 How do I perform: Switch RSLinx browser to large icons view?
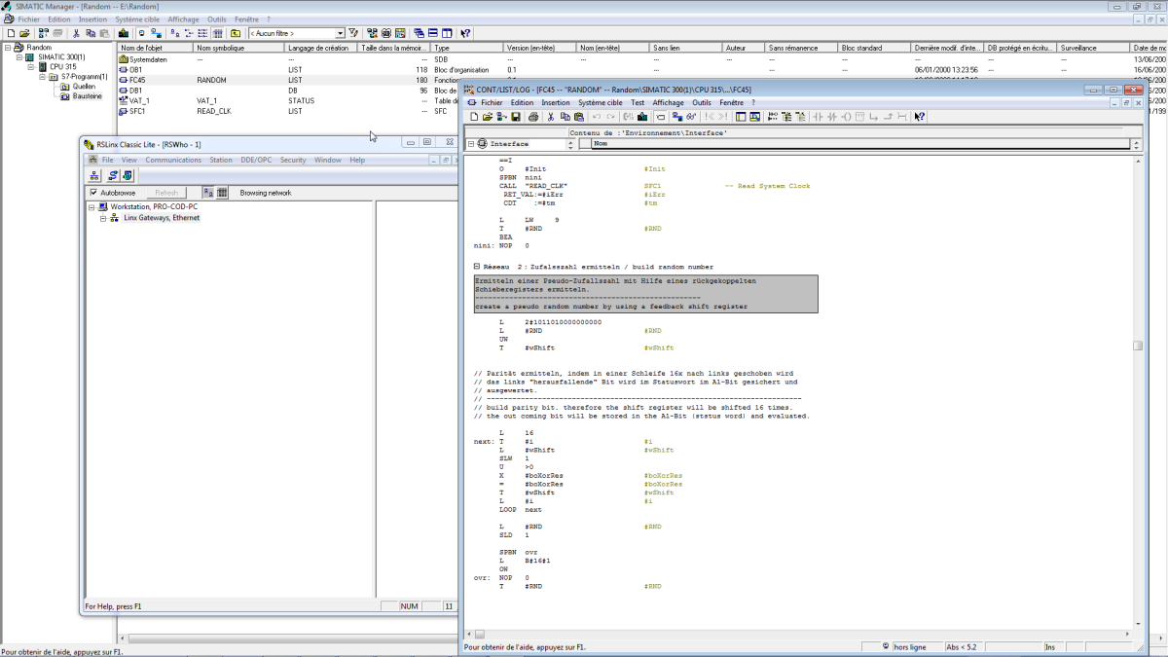(208, 193)
